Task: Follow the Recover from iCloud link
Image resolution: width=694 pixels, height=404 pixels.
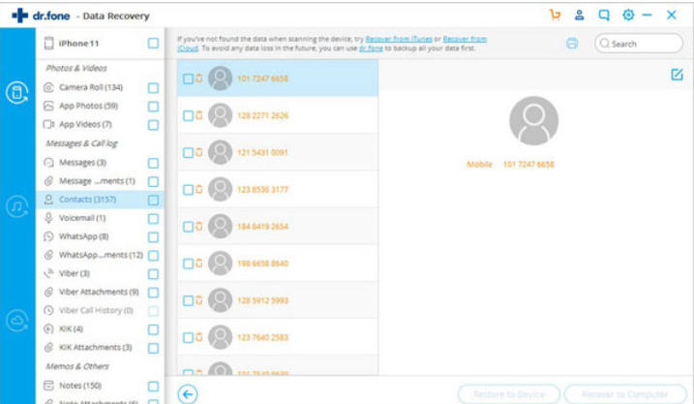Action: coord(465,39)
